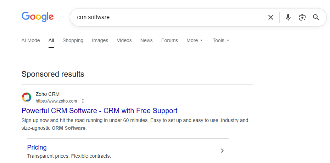
Task: Click the Google logo
Action: [38, 17]
